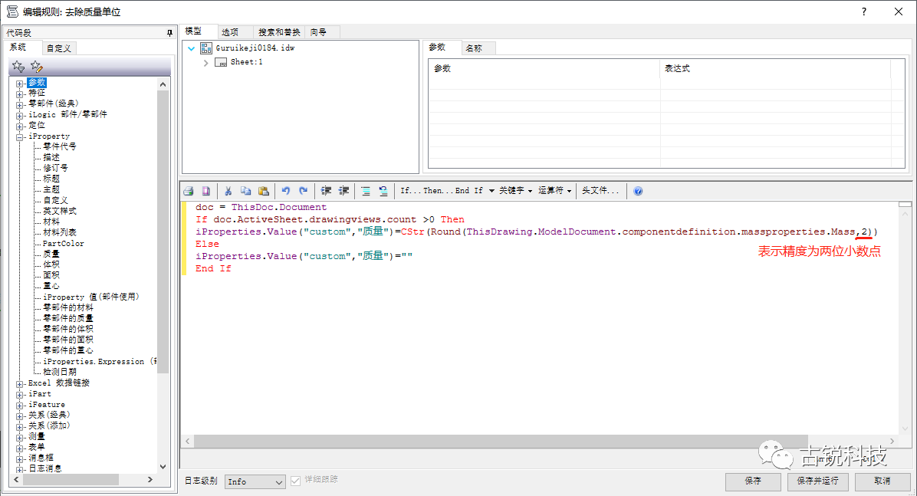Screen dimensions: 917x496
Task: Select the Guruikeji0184.idw drawing icon
Action: [206, 48]
